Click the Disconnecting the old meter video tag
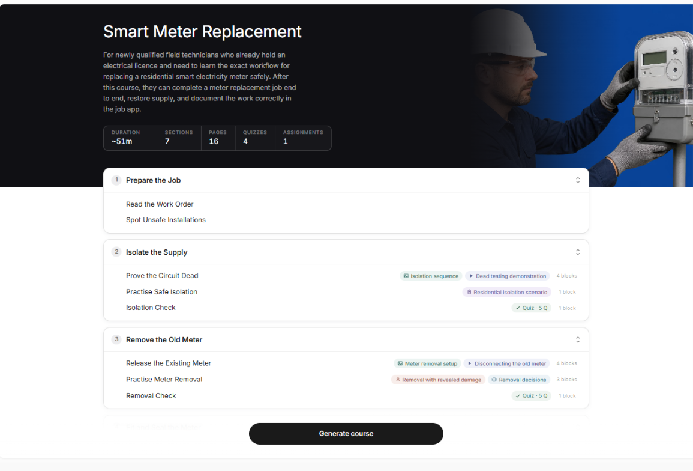This screenshot has width=693, height=471. tap(506, 363)
